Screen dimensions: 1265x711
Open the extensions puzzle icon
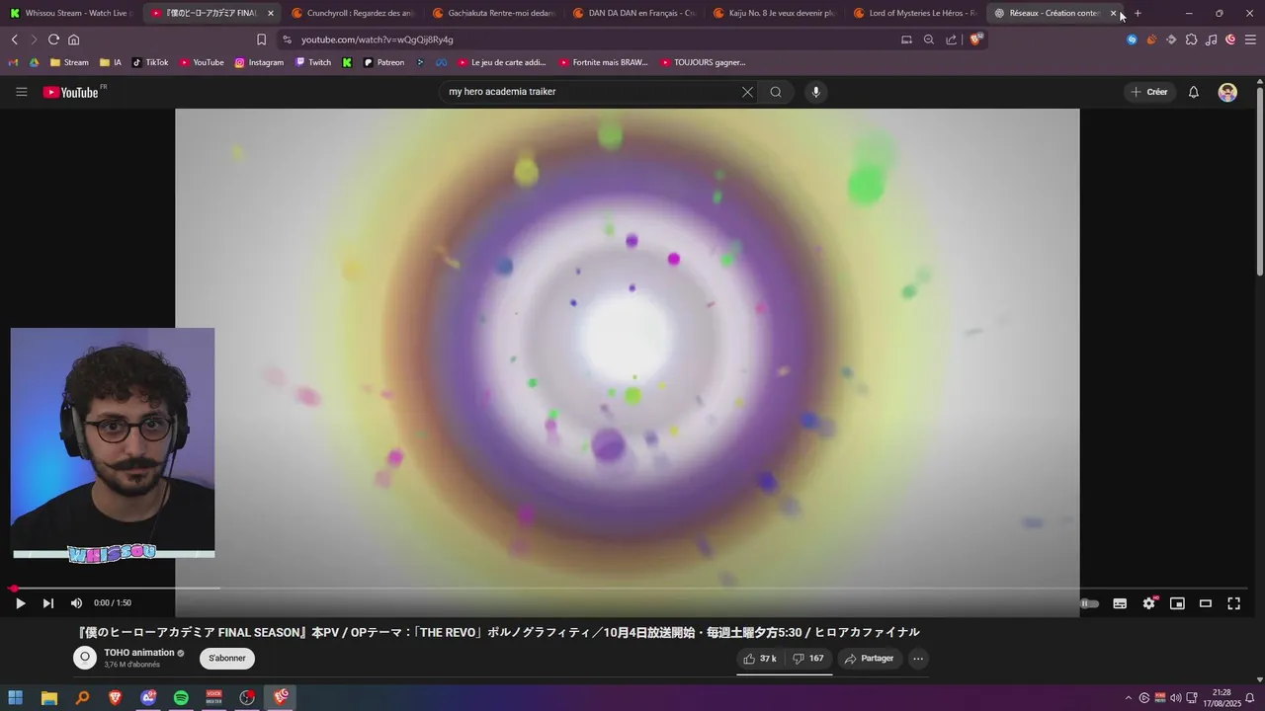point(1191,39)
